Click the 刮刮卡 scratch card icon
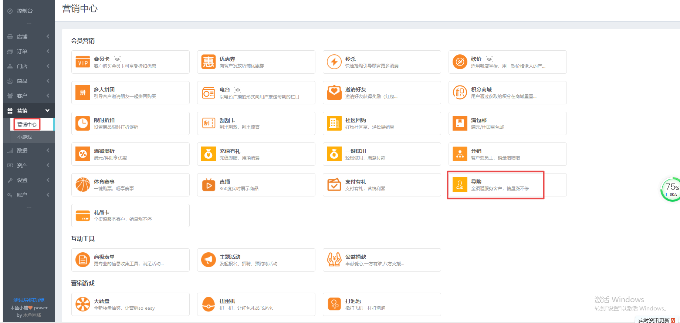This screenshot has width=680, height=323. [209, 123]
